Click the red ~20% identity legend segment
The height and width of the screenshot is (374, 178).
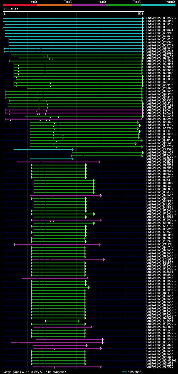(x=20, y=5)
